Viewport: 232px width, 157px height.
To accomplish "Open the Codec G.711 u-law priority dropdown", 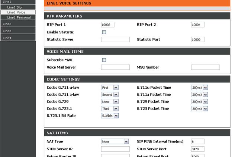I will [x=110, y=88].
